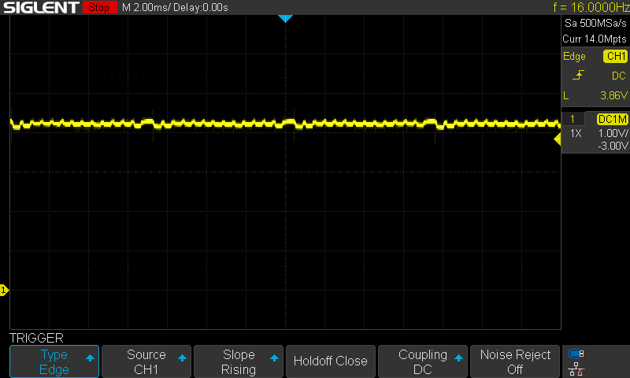The width and height of the screenshot is (630, 378).
Task: Click the Type Edge up arrow
Action: pos(90,358)
